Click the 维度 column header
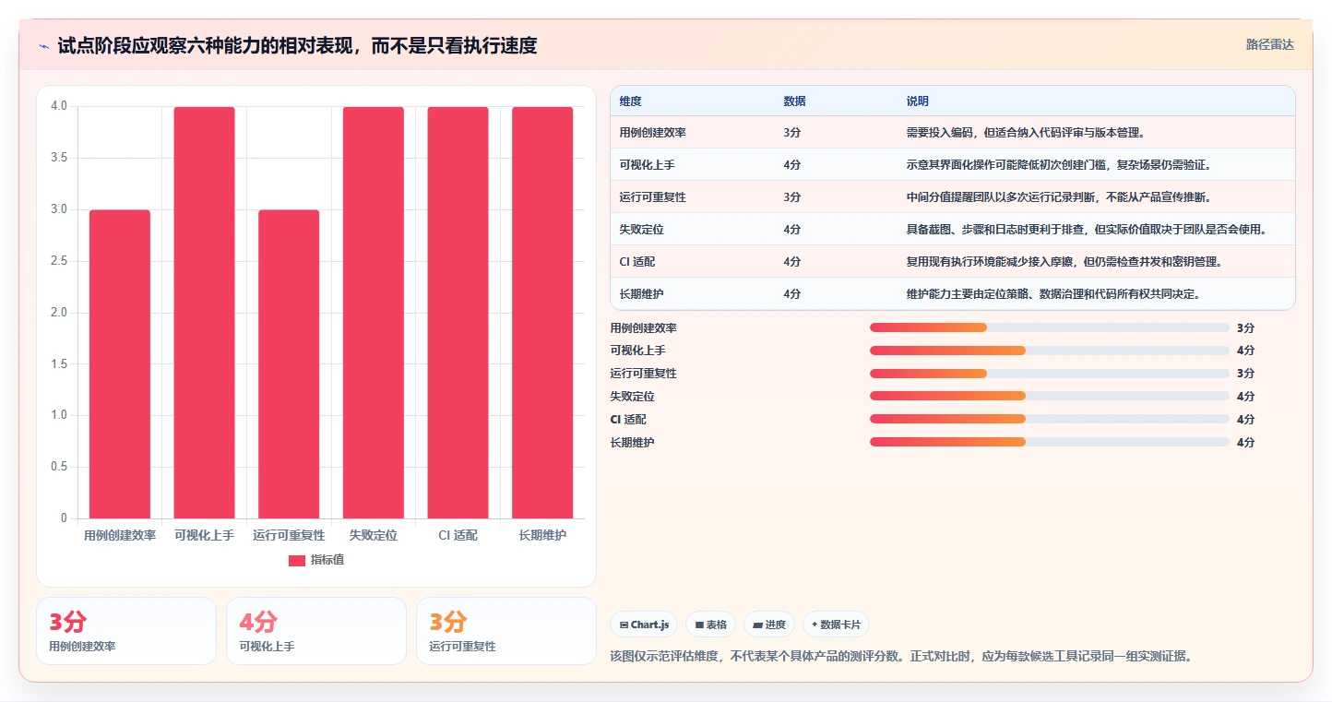 631,101
